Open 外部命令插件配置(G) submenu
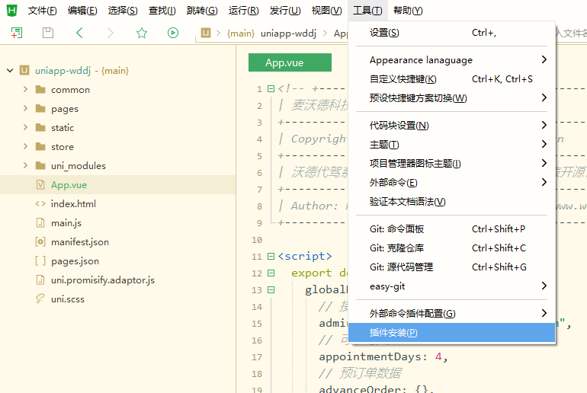 (452, 313)
